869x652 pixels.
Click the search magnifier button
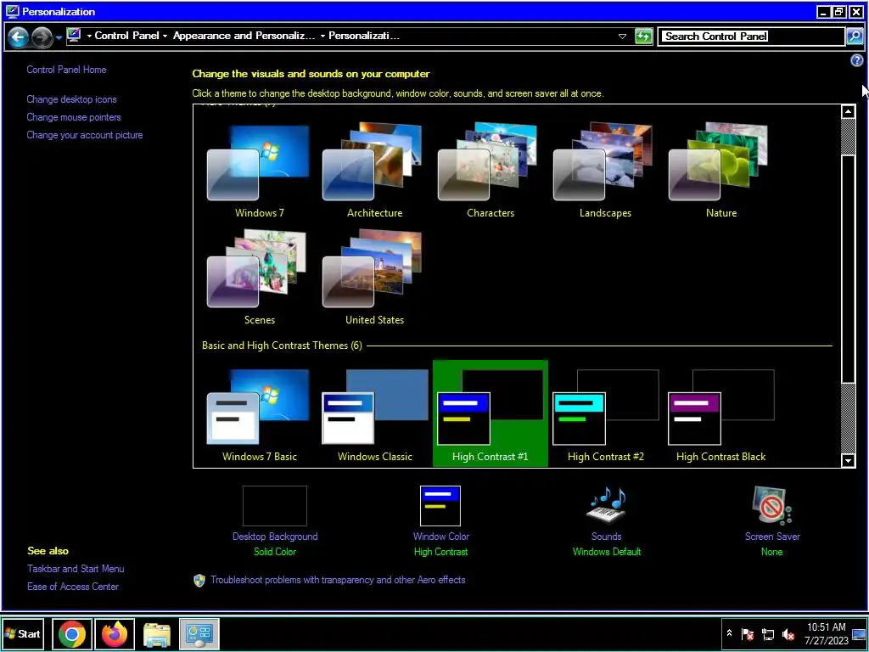coord(854,37)
